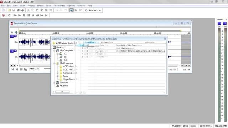Toggle channel meter 1 button
228x128 pixels.
pyautogui.click(x=219, y=23)
